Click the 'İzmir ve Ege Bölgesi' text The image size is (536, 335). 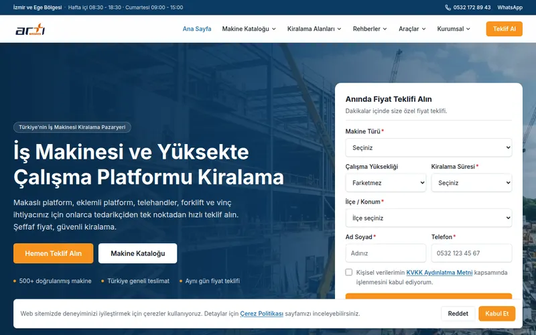pos(38,7)
